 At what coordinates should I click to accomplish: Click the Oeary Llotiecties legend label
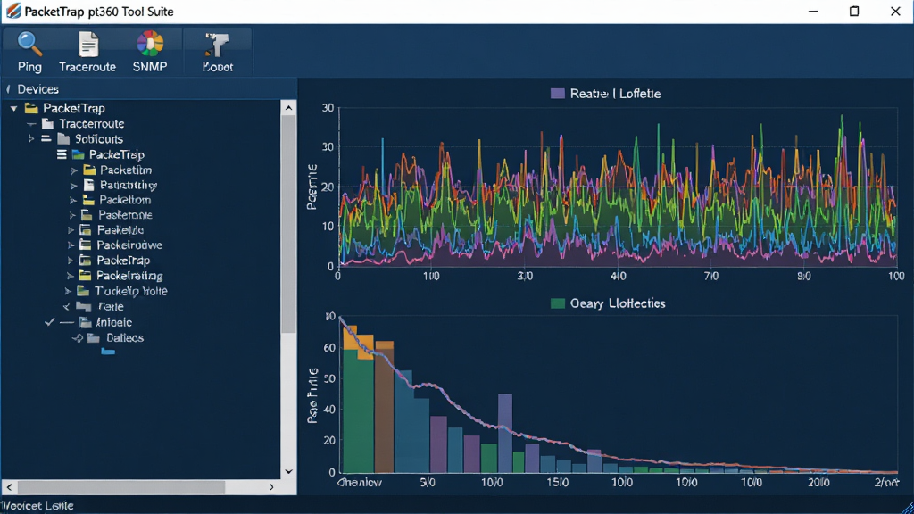coord(618,303)
